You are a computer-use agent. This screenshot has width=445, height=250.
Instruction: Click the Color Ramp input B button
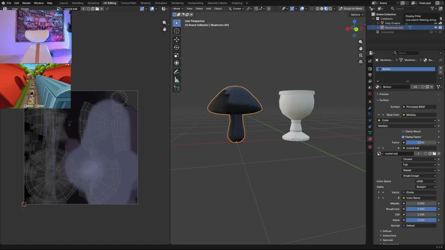pyautogui.click(x=419, y=198)
